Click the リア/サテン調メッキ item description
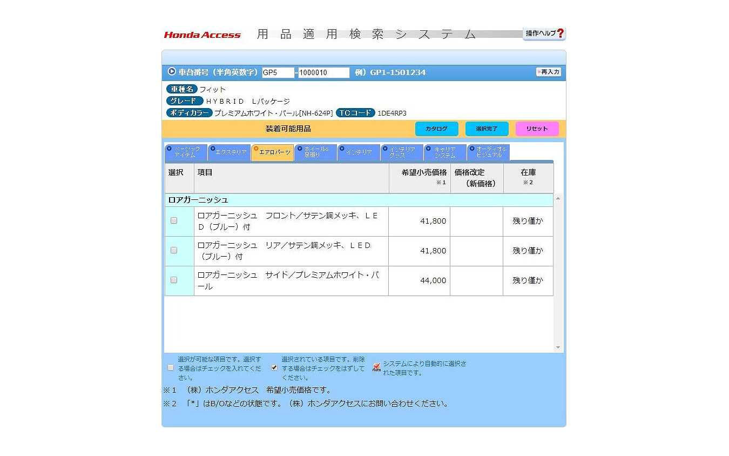Image resolution: width=729 pixels, height=456 pixels. [x=285, y=251]
